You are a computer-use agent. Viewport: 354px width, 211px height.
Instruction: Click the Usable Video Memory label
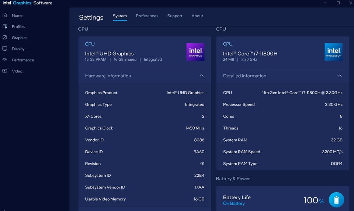105,199
